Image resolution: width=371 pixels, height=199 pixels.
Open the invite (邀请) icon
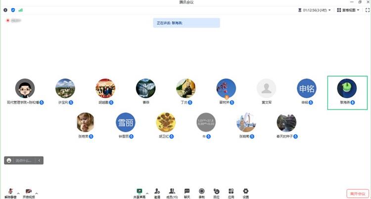tap(157, 194)
